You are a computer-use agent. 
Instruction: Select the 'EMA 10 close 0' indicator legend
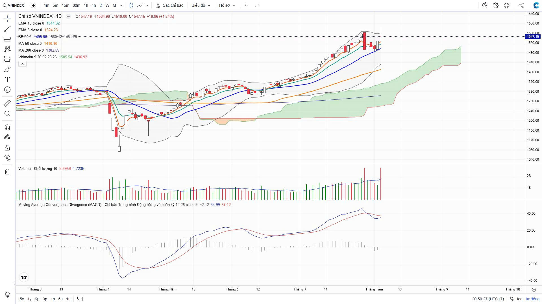31,23
